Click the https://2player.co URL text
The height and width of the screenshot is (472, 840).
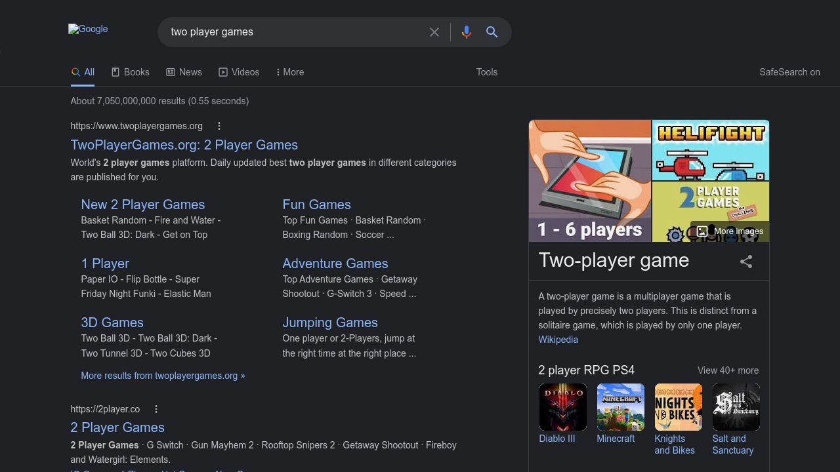105,409
